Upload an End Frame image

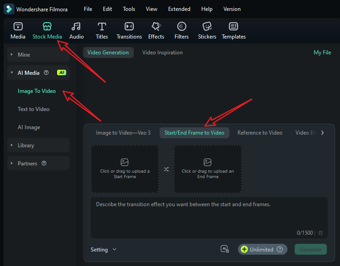pyautogui.click(x=208, y=169)
